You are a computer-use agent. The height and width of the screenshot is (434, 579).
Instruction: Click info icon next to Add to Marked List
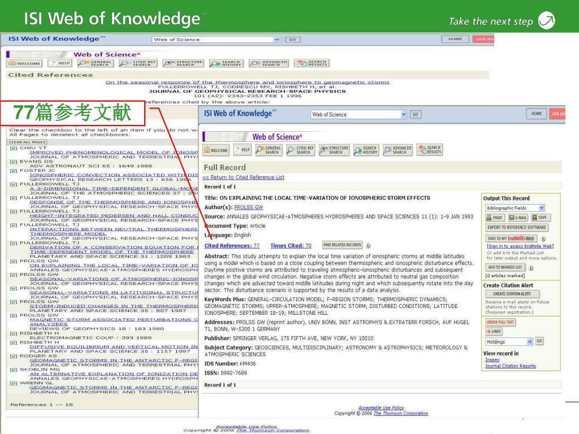(x=531, y=268)
